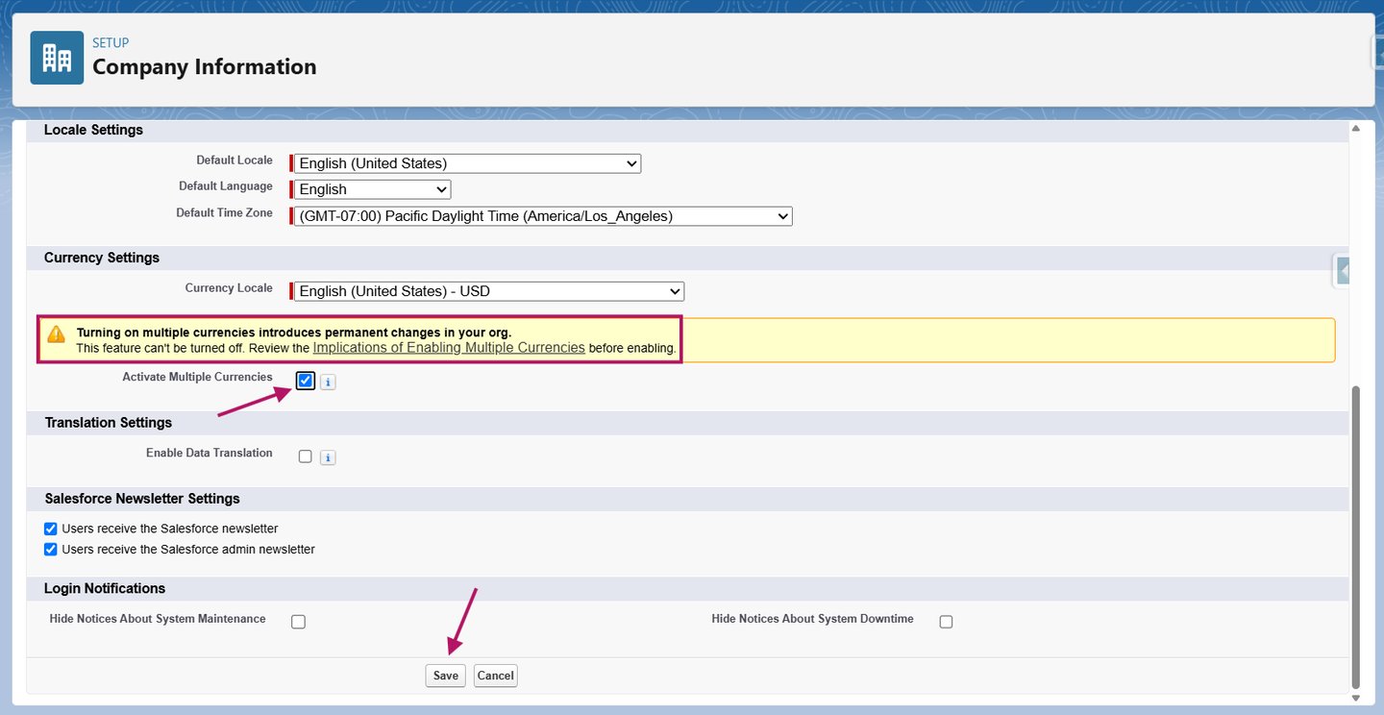Open info icon beside Enable Data Translation
1384x715 pixels.
point(328,458)
